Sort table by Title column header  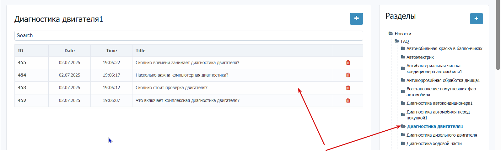(x=141, y=51)
